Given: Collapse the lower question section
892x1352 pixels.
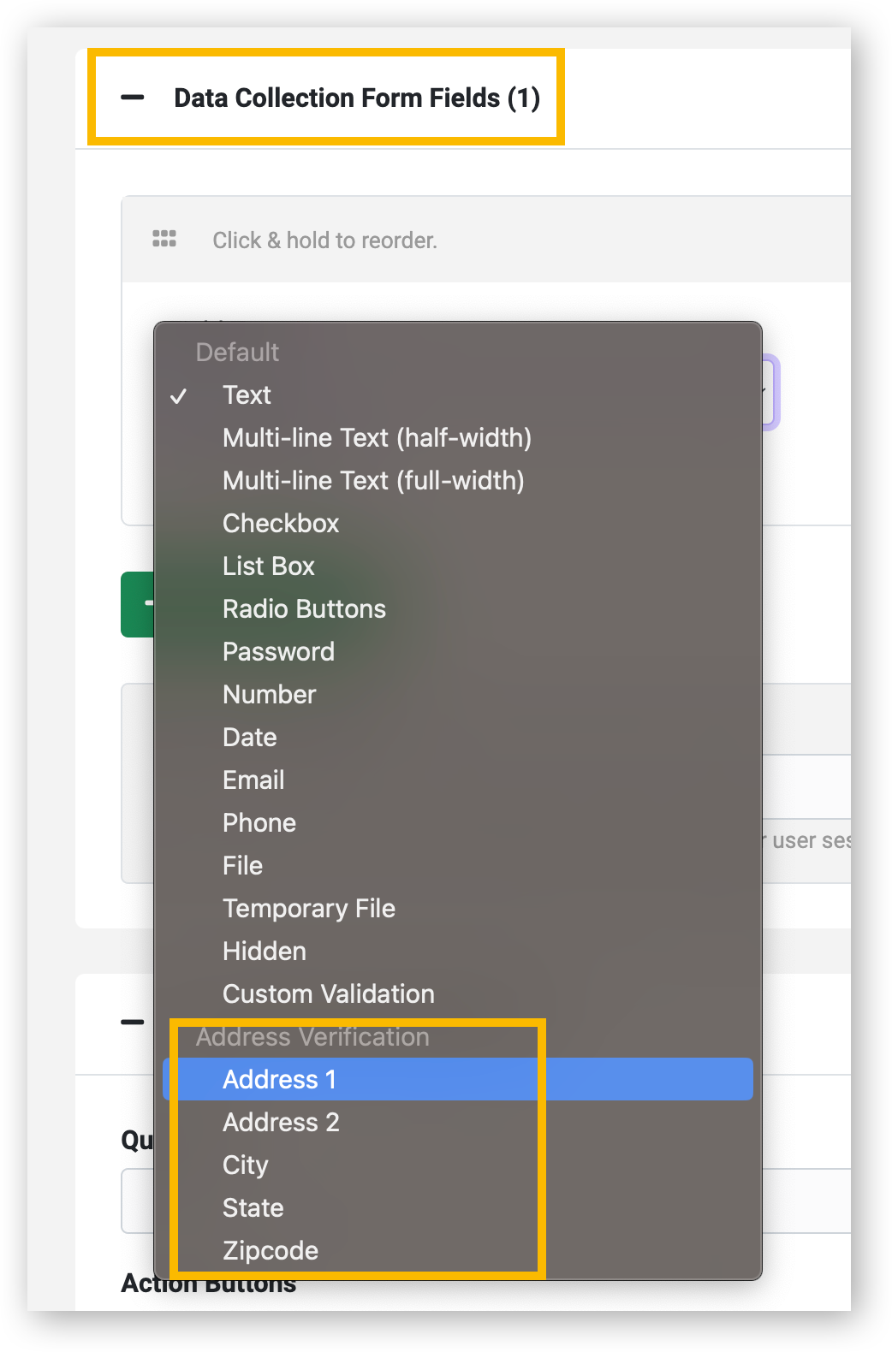Looking at the screenshot, I should [x=130, y=1023].
